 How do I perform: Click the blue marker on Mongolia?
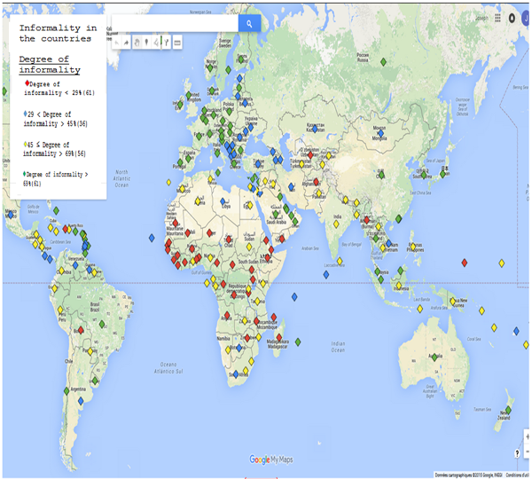pyautogui.click(x=380, y=133)
